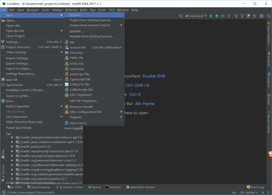The width and height of the screenshot is (272, 195).
Task: Open the Event Log
Action: [x=255, y=187]
